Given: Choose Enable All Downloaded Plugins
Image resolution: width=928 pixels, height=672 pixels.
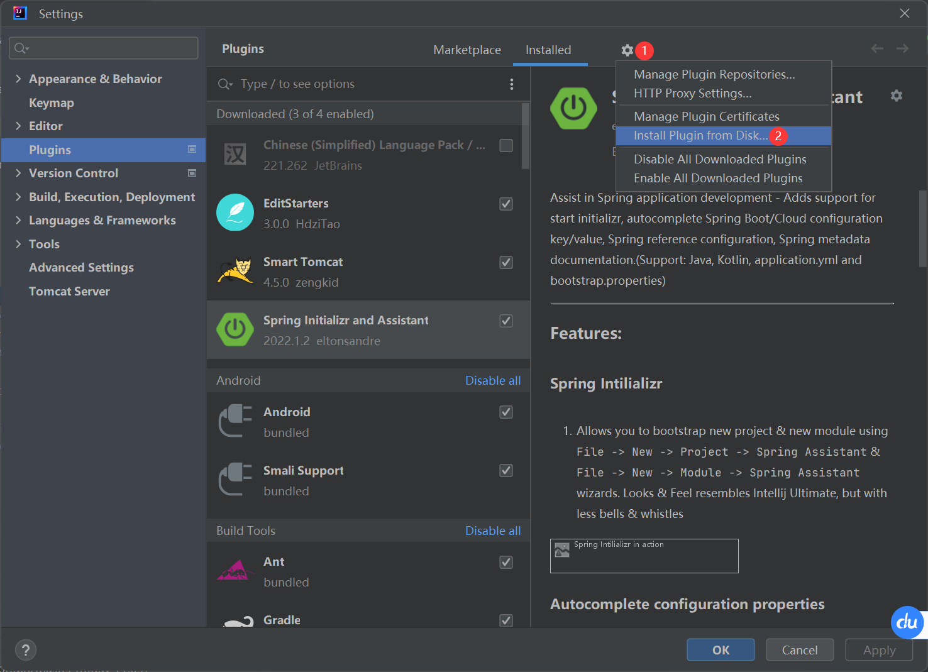Looking at the screenshot, I should (724, 178).
